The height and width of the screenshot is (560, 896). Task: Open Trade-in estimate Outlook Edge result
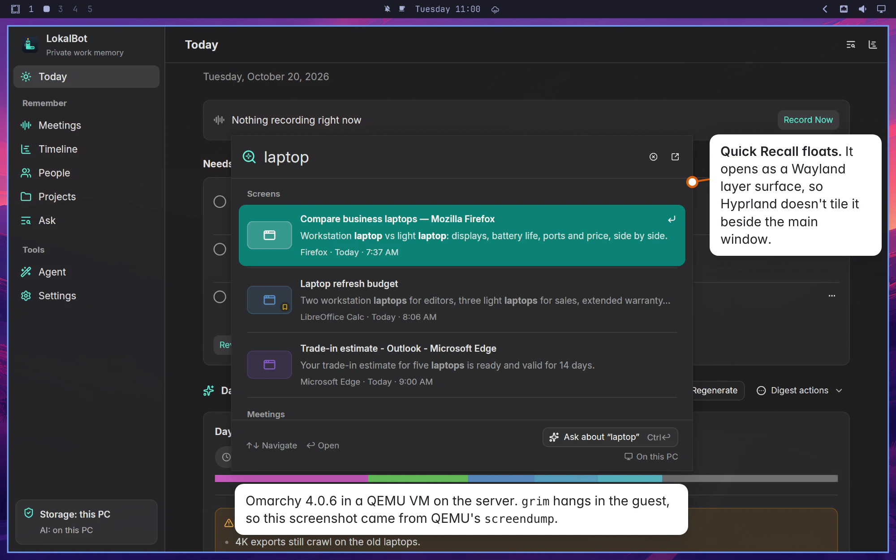click(462, 365)
